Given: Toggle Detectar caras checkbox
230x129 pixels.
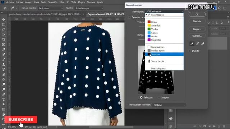Looking at the screenshot, I should click(129, 18).
